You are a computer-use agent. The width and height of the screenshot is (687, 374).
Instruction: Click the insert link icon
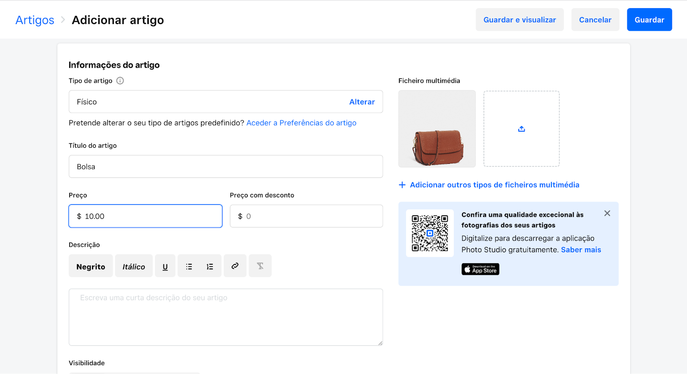tap(235, 266)
